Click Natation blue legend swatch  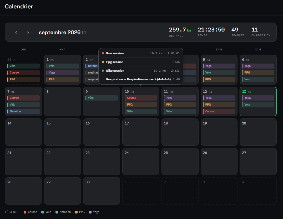pos(57,212)
